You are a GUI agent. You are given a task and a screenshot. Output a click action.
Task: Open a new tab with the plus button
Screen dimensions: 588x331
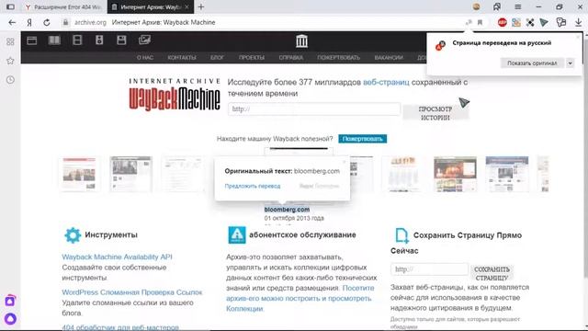201,6
